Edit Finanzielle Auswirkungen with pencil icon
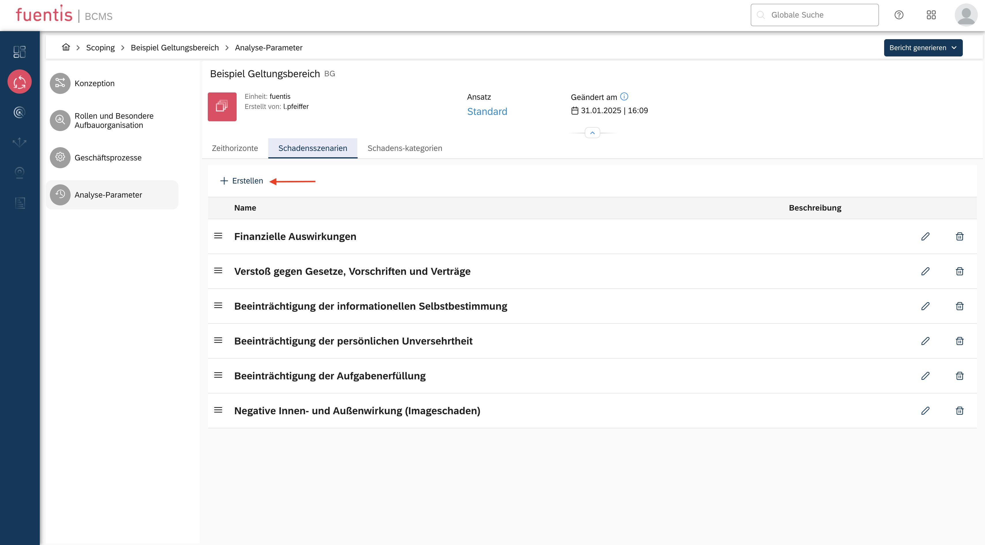Viewport: 985px width, 545px height. pyautogui.click(x=925, y=236)
